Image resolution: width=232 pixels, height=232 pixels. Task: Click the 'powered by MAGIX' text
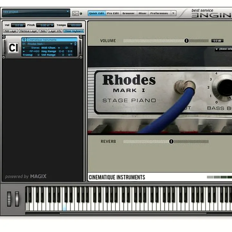pyautogui.click(x=26, y=176)
